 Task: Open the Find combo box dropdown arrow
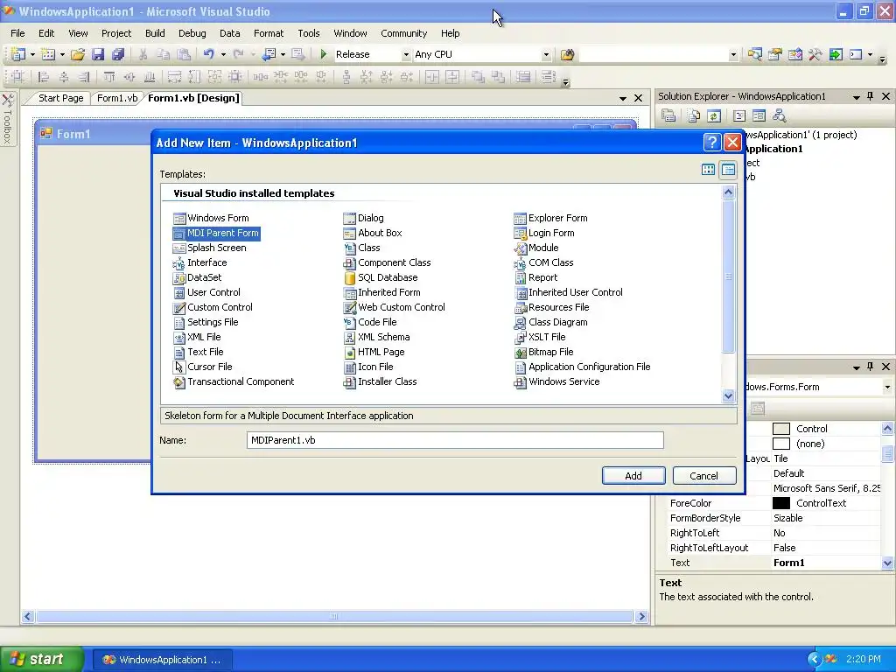coord(733,55)
